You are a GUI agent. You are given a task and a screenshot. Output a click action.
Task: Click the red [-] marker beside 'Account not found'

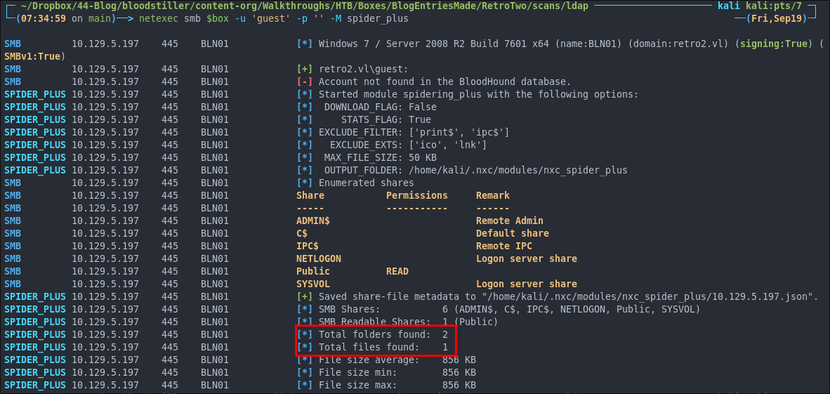[x=305, y=81]
